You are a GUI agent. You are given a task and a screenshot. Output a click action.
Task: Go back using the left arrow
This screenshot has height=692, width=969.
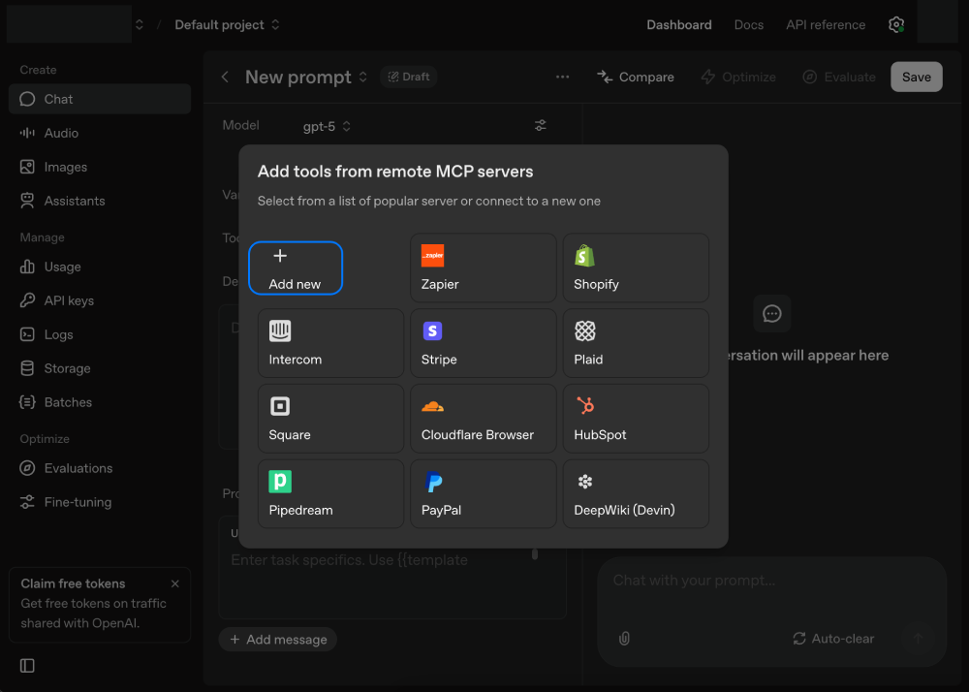(x=225, y=77)
